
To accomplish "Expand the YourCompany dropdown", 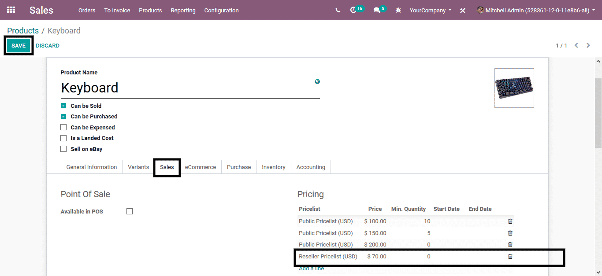I will 430,10.
